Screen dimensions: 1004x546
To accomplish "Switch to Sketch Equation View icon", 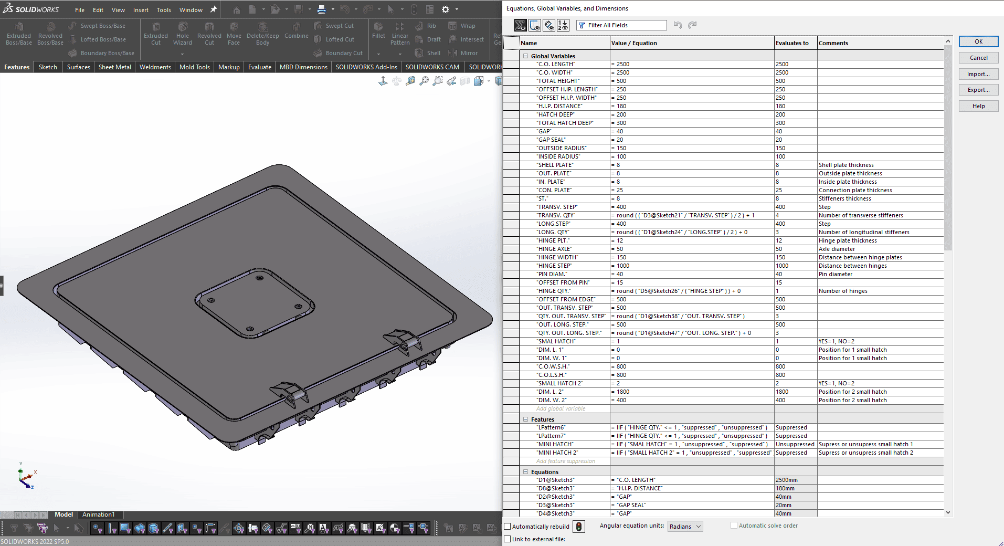I will 535,25.
